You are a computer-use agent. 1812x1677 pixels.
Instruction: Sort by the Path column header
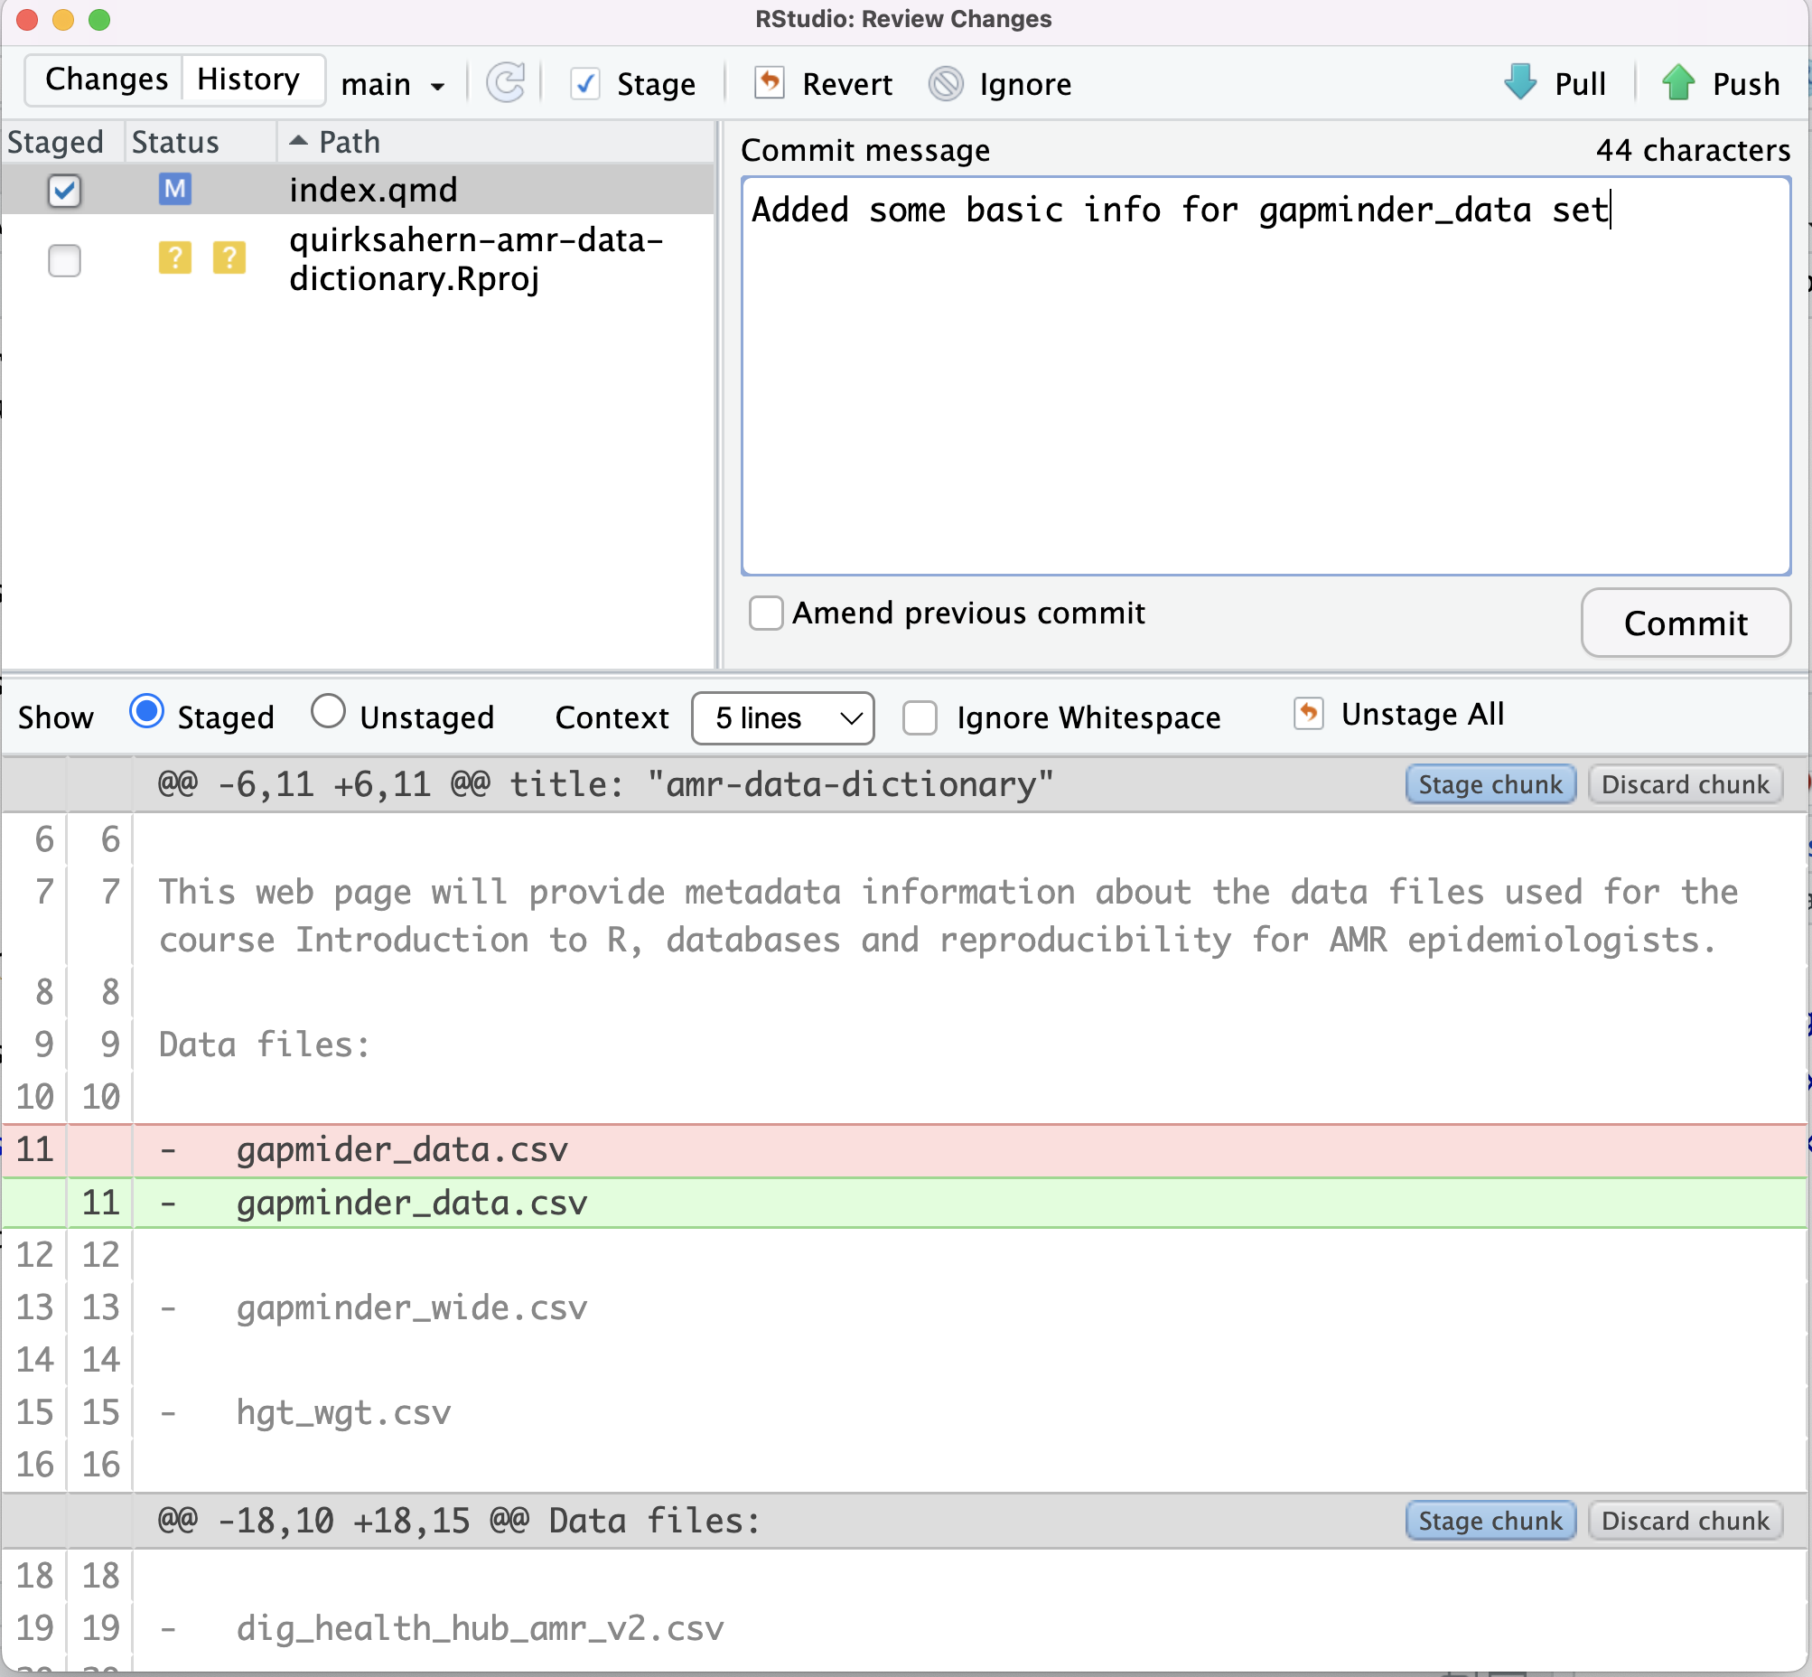[494, 143]
